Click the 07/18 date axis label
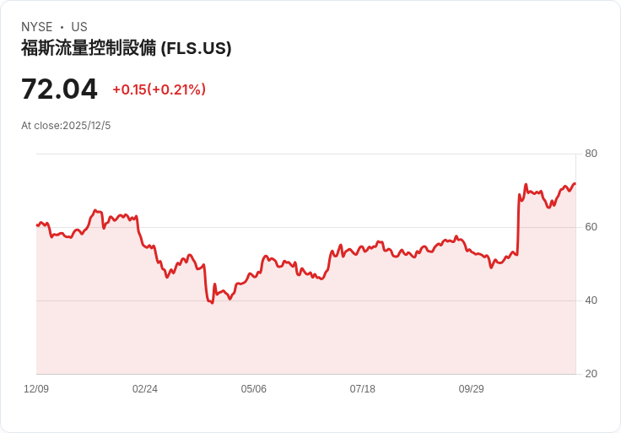 pos(362,388)
